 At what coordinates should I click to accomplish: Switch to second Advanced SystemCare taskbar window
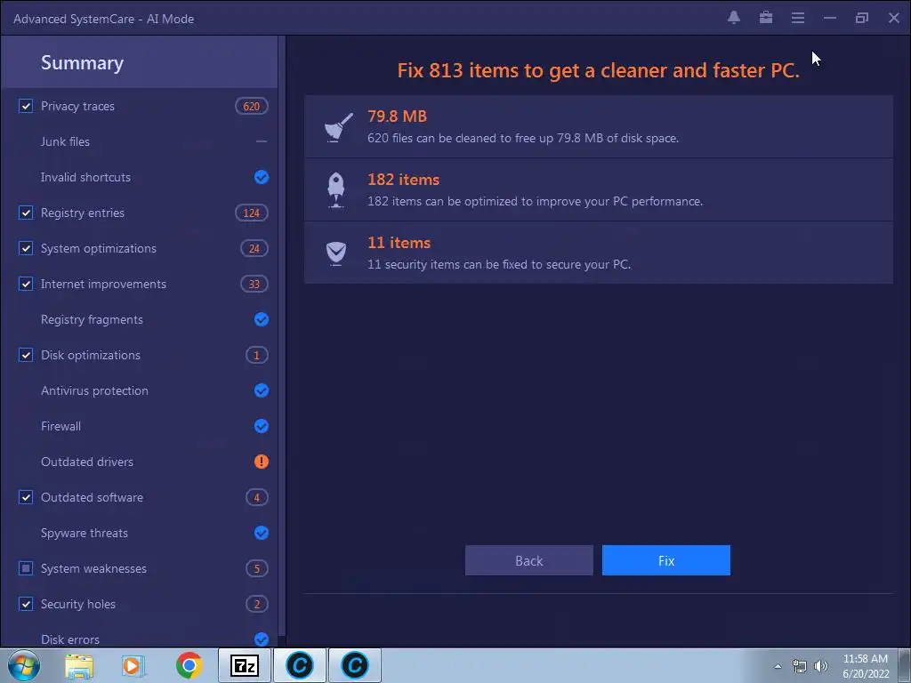pos(355,665)
